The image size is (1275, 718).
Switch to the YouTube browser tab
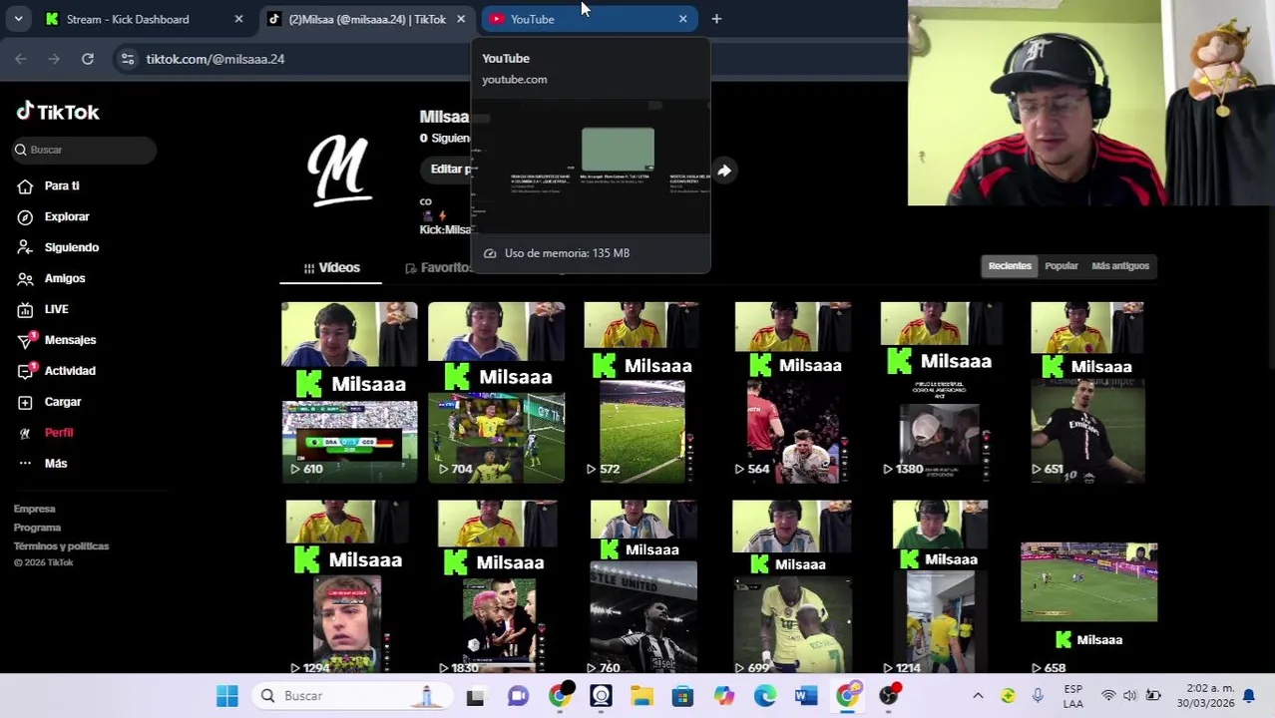pyautogui.click(x=587, y=19)
